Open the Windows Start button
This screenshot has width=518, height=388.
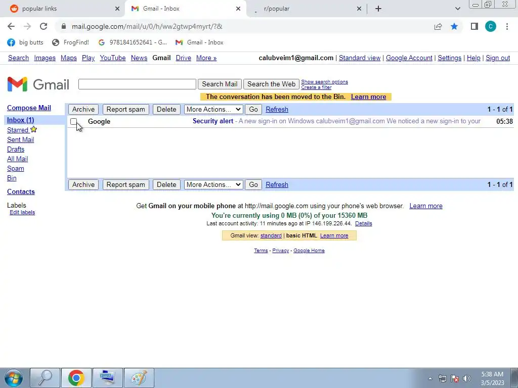click(14, 378)
